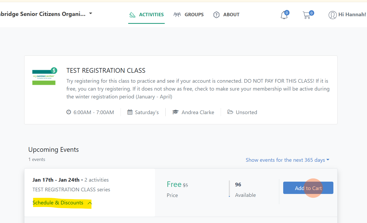The image size is (367, 223).
Task: Switch to the Activities tab
Action: [151, 15]
